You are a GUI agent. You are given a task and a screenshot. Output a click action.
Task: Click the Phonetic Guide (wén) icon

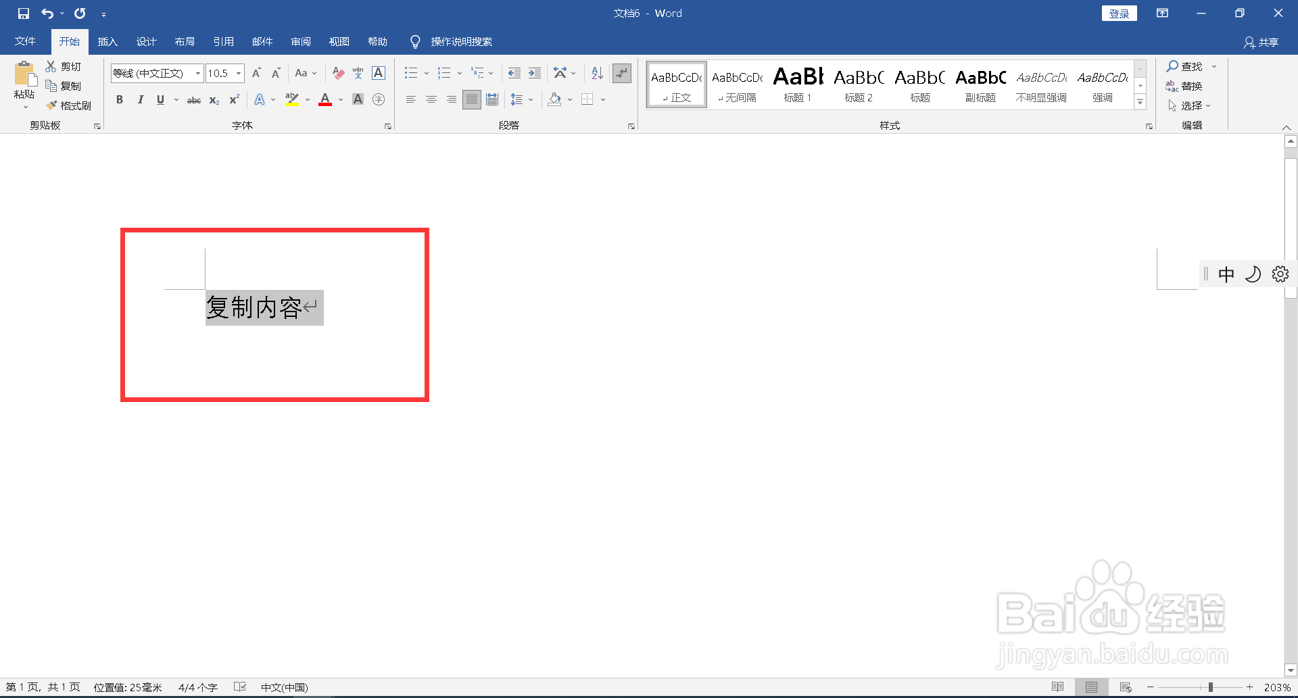(358, 73)
